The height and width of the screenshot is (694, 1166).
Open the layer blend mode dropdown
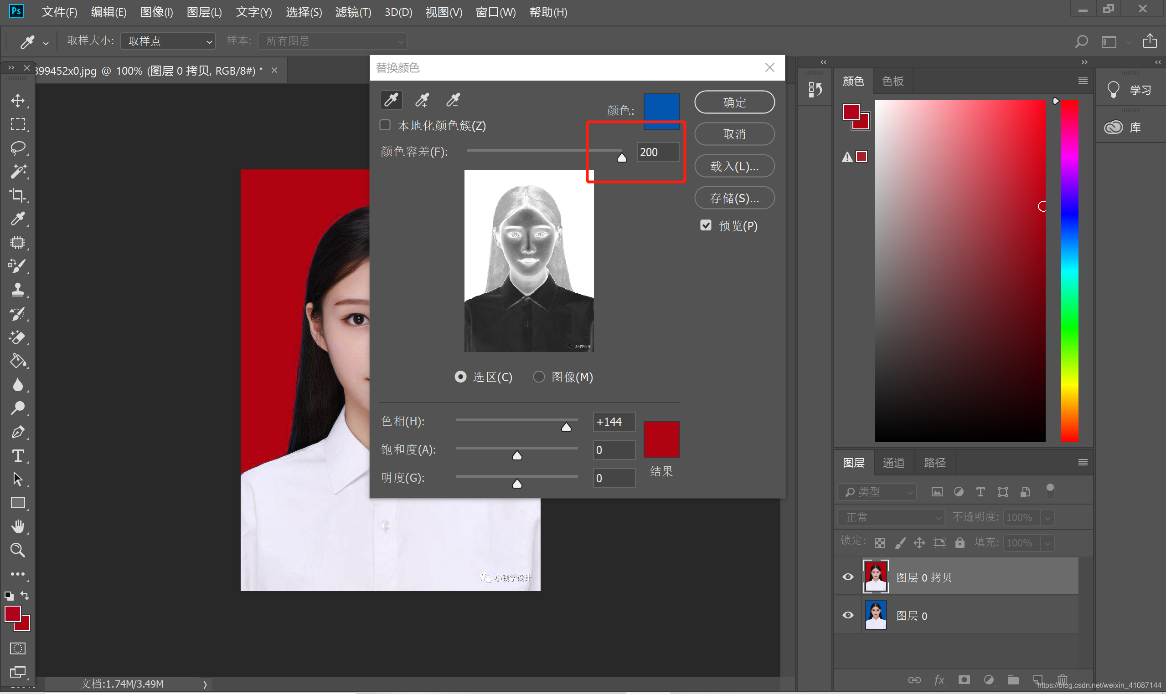click(891, 518)
